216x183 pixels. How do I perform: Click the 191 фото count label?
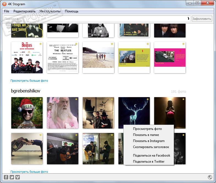178,92
